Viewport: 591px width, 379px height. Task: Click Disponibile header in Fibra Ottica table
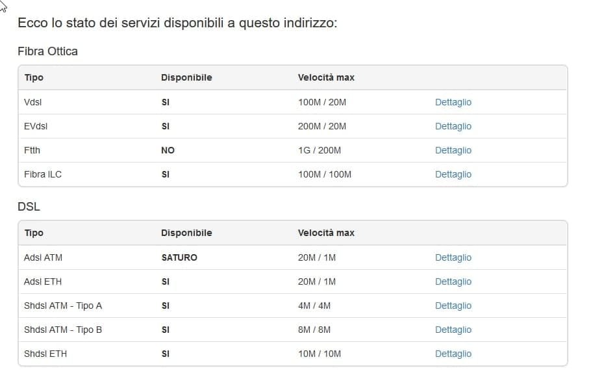click(186, 77)
